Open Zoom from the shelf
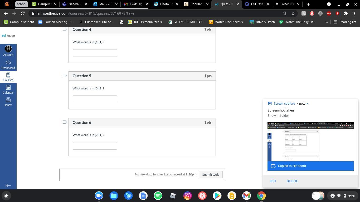Image resolution: width=360 pixels, height=202 pixels. (x=99, y=196)
